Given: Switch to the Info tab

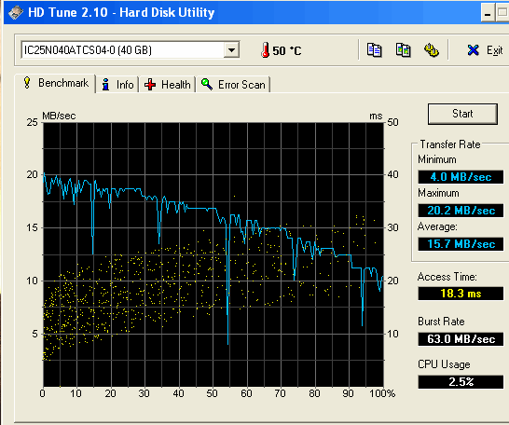Looking at the screenshot, I should click(117, 85).
